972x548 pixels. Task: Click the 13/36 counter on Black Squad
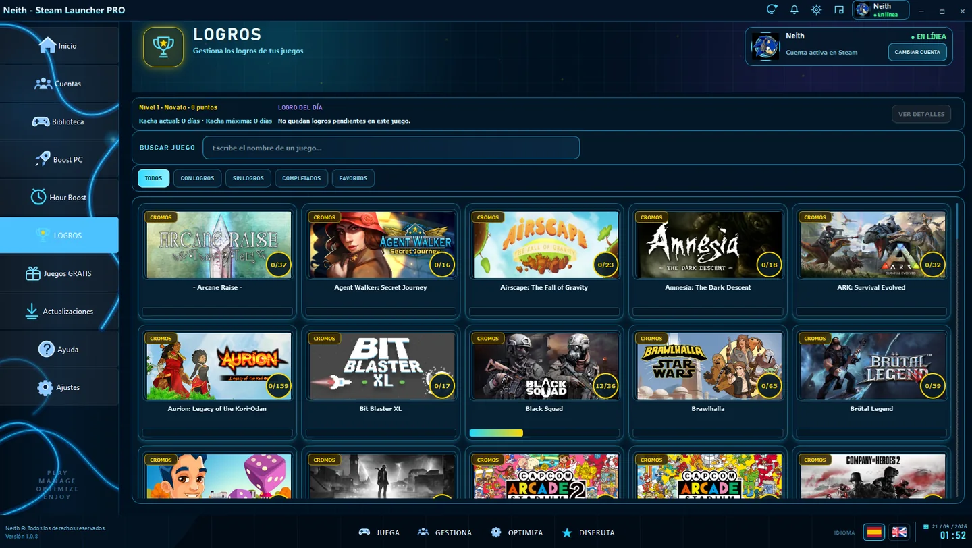coord(605,386)
